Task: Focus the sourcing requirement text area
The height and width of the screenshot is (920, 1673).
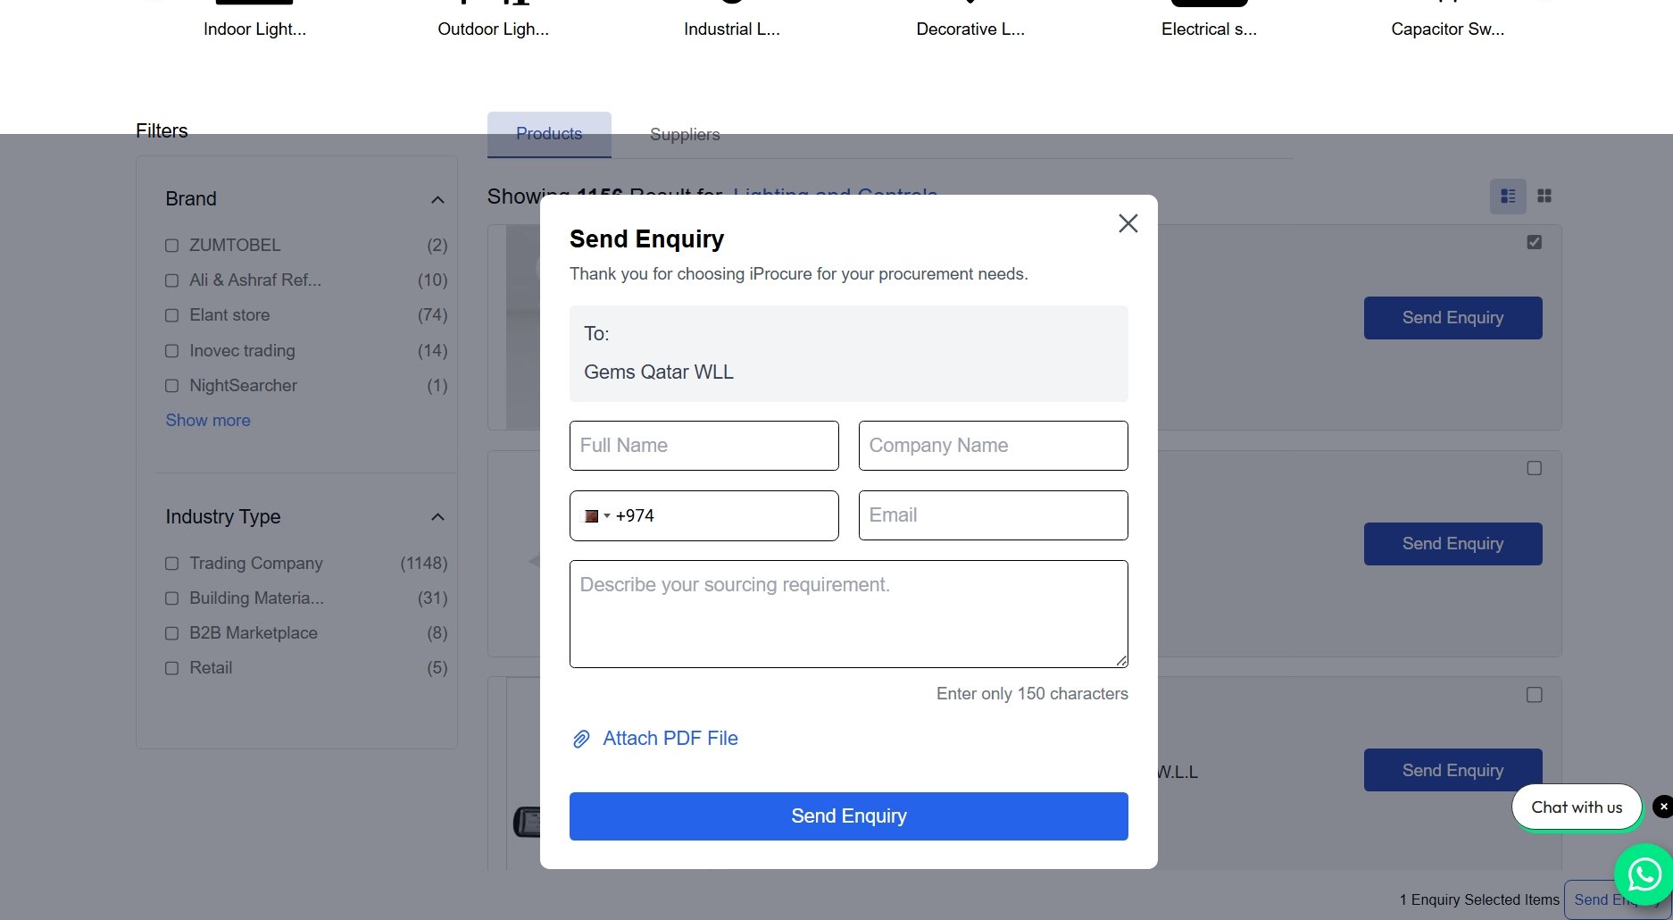Action: click(x=848, y=614)
